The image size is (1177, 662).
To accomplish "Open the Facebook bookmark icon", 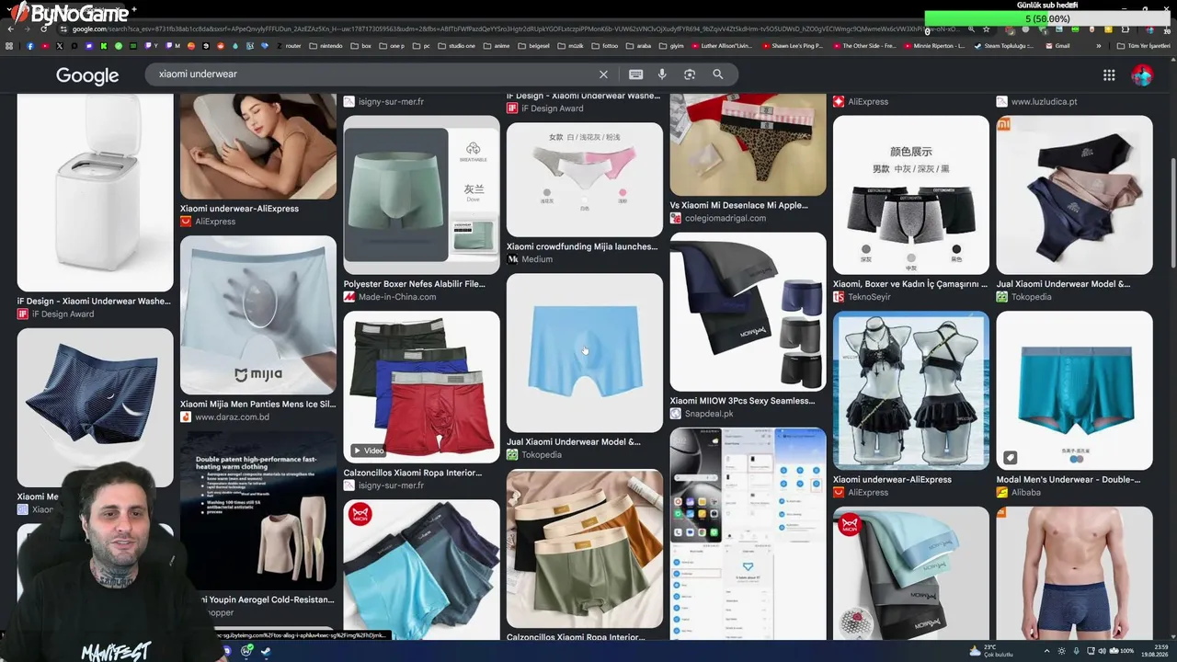I will tap(29, 46).
